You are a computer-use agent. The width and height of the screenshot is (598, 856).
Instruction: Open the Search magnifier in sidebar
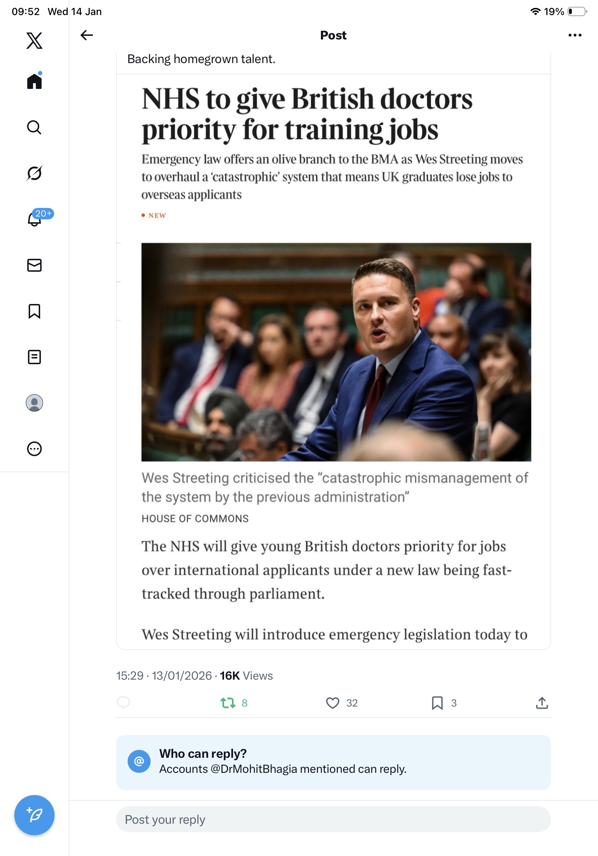tap(34, 127)
